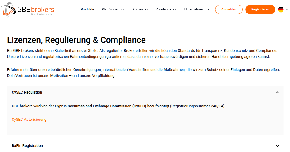The width and height of the screenshot is (290, 152).
Task: Open the language selector chevron
Action: 287,10
